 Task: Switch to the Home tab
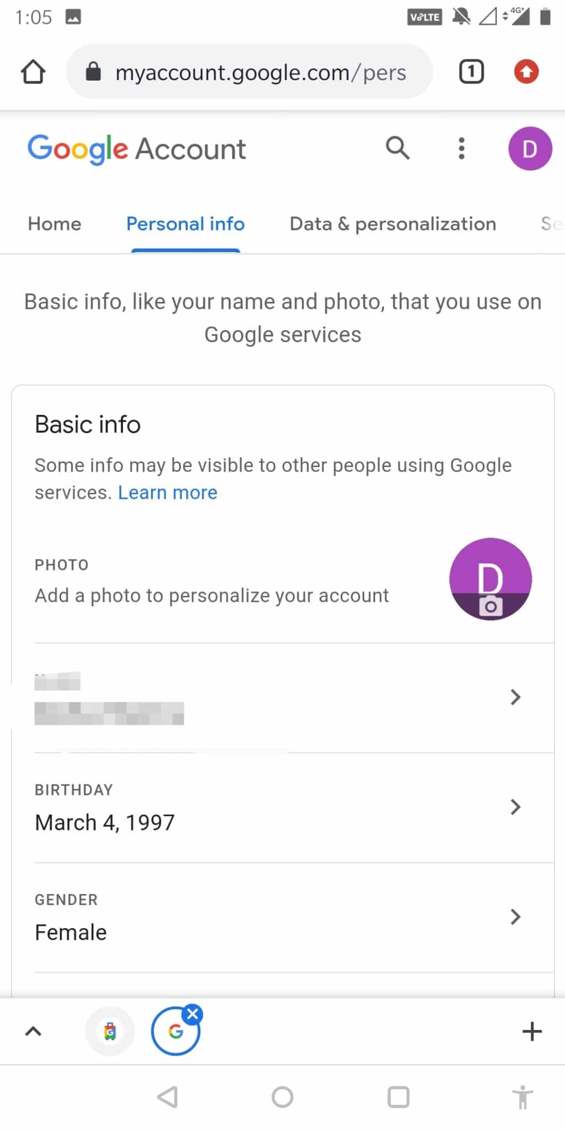tap(54, 223)
